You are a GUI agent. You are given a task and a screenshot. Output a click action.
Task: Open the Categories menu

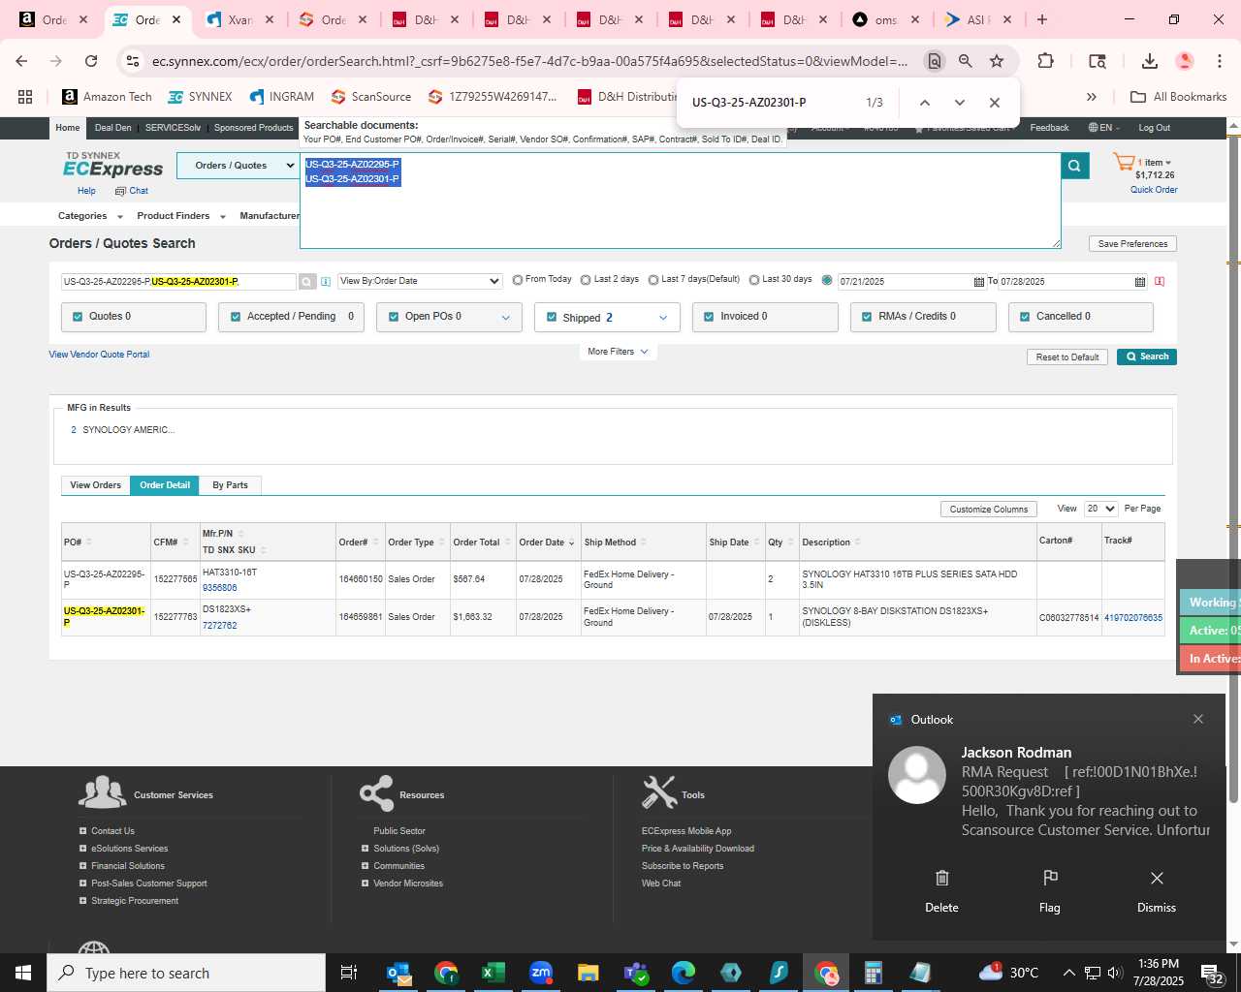click(x=90, y=216)
